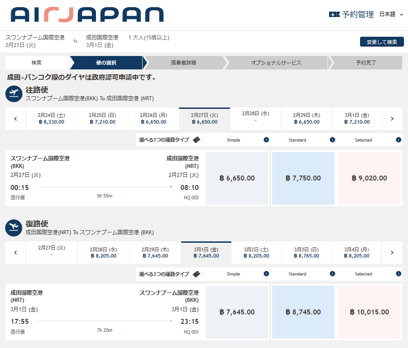This screenshot has width=408, height=348.
Task: Click departure time 17:55
Action: (x=20, y=322)
